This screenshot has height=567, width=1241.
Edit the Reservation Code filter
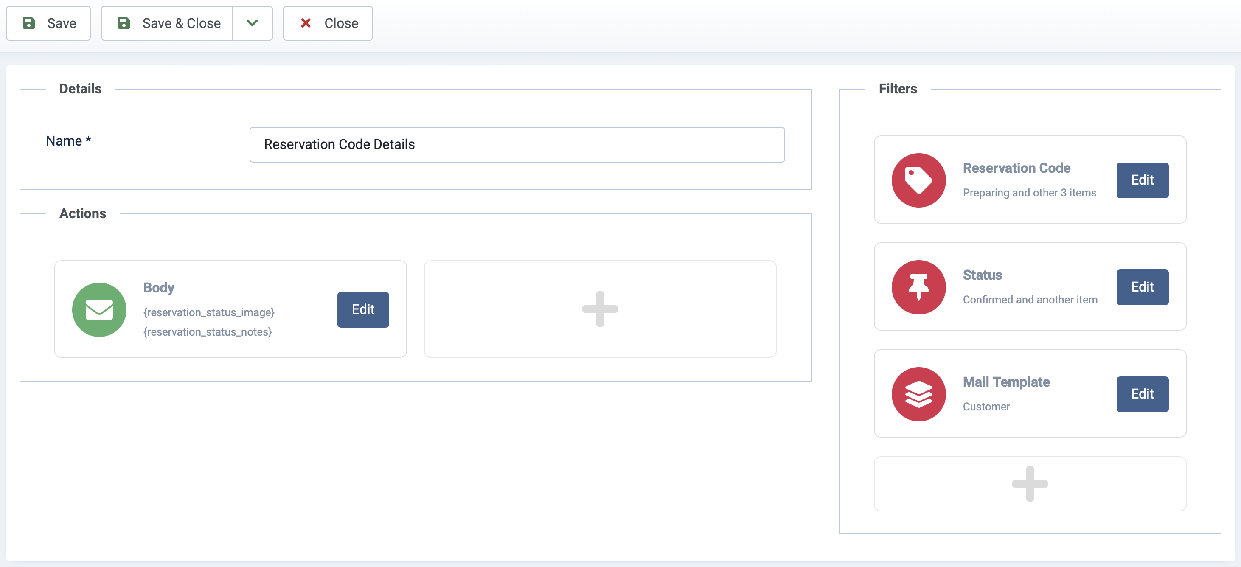click(1143, 180)
